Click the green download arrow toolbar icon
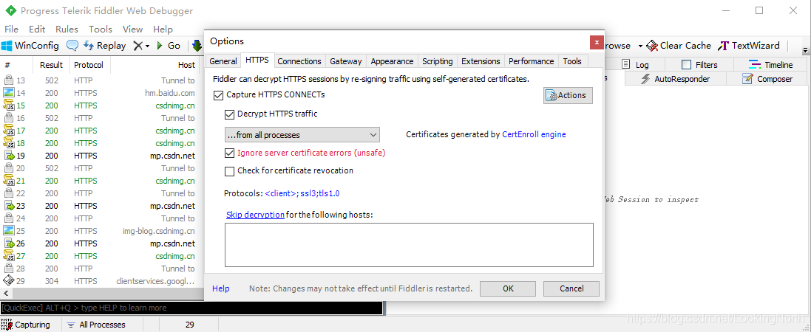 (197, 46)
